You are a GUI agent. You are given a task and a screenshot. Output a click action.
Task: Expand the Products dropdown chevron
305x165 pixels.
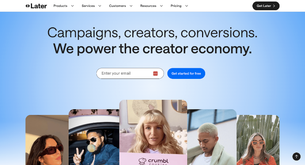click(x=72, y=6)
